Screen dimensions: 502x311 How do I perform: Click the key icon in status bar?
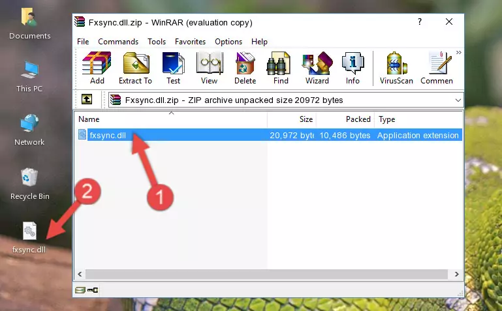(x=93, y=290)
